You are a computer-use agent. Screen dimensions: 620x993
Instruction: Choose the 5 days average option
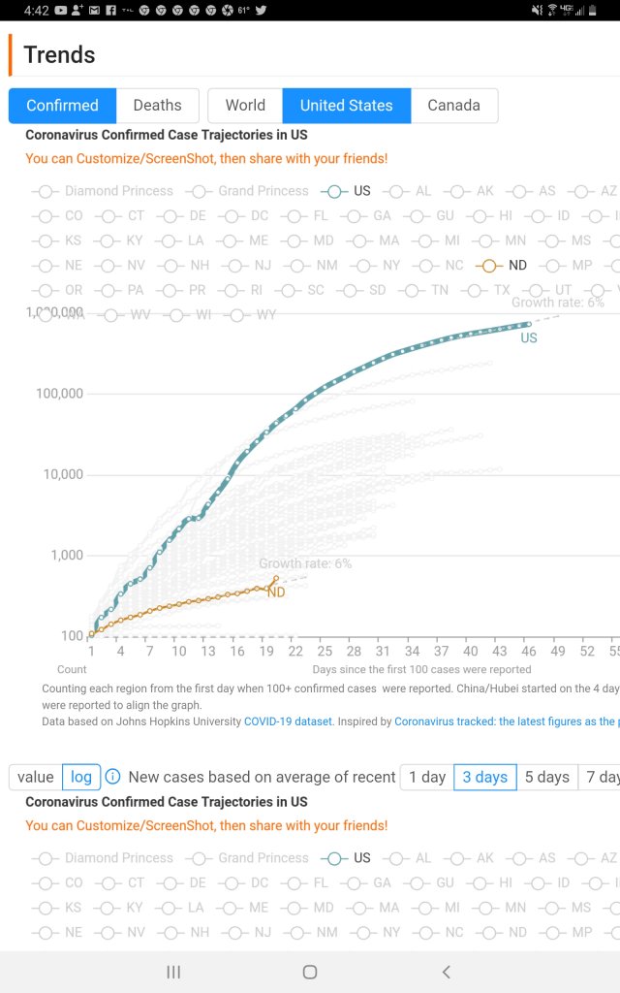(546, 777)
